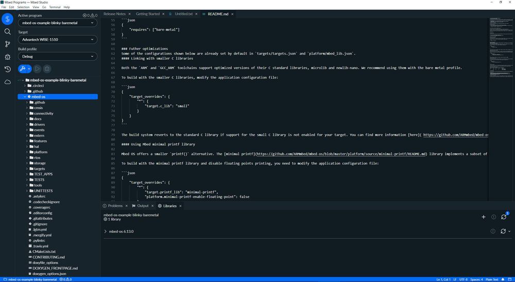
Task: Expand the connectivity folder
Action: tap(27, 113)
